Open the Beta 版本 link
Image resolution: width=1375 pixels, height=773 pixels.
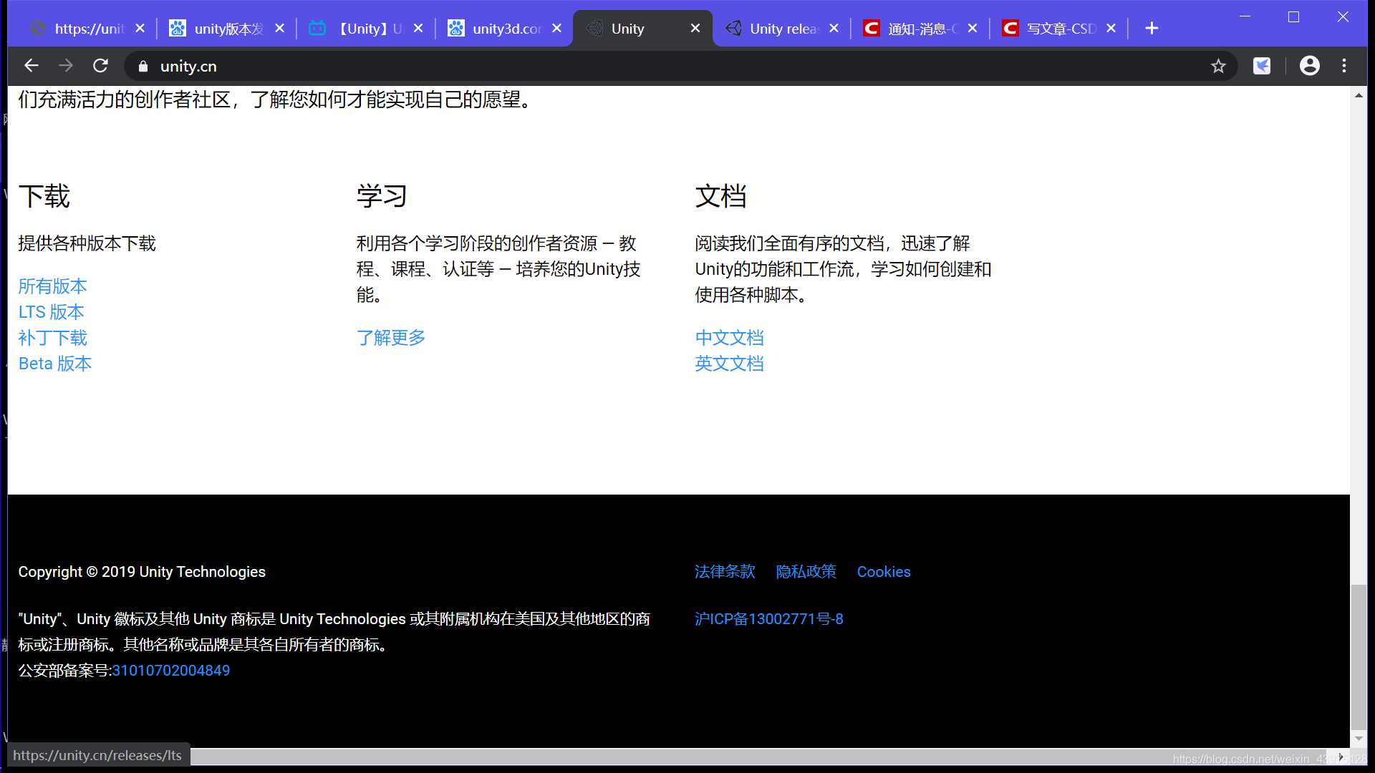coord(55,364)
